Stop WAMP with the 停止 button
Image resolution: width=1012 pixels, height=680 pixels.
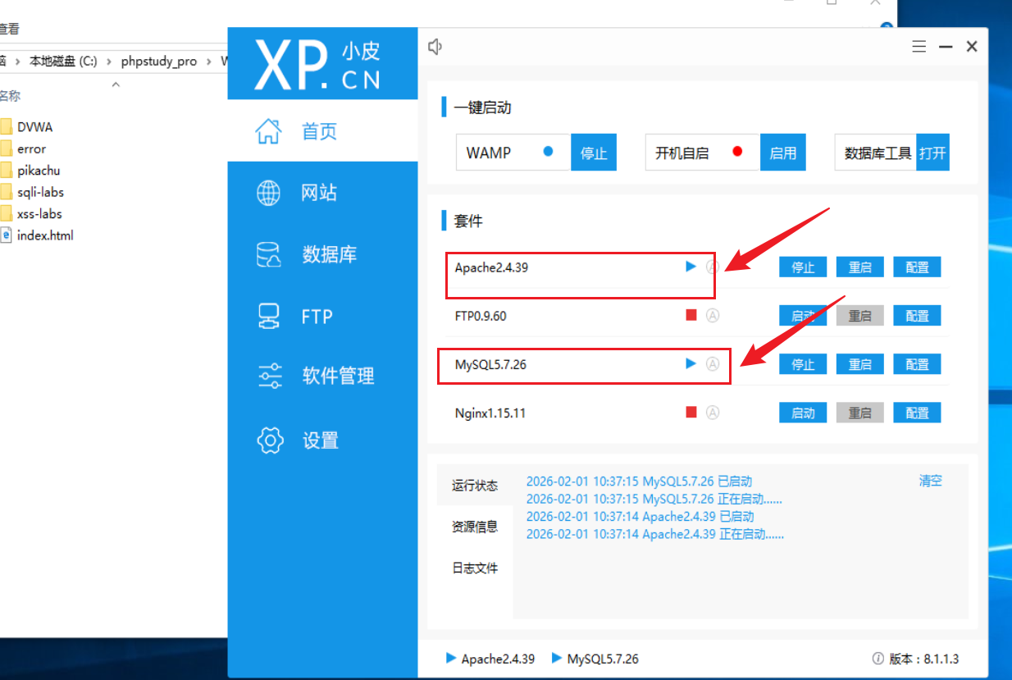click(x=594, y=153)
